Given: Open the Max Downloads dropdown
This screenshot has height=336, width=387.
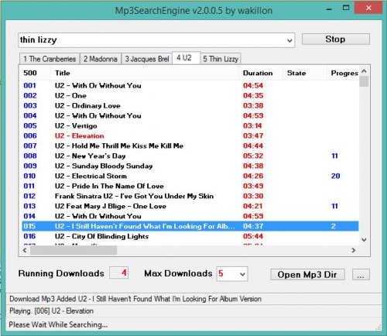Looking at the screenshot, I should point(242,274).
